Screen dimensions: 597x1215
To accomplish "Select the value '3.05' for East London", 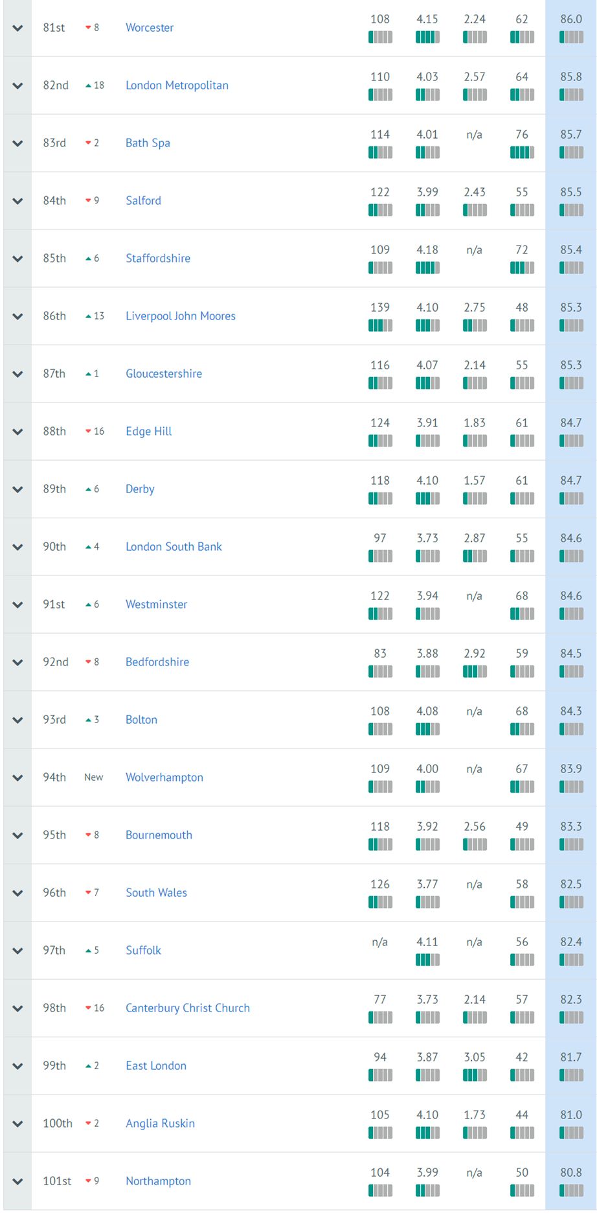I will coord(475,1058).
